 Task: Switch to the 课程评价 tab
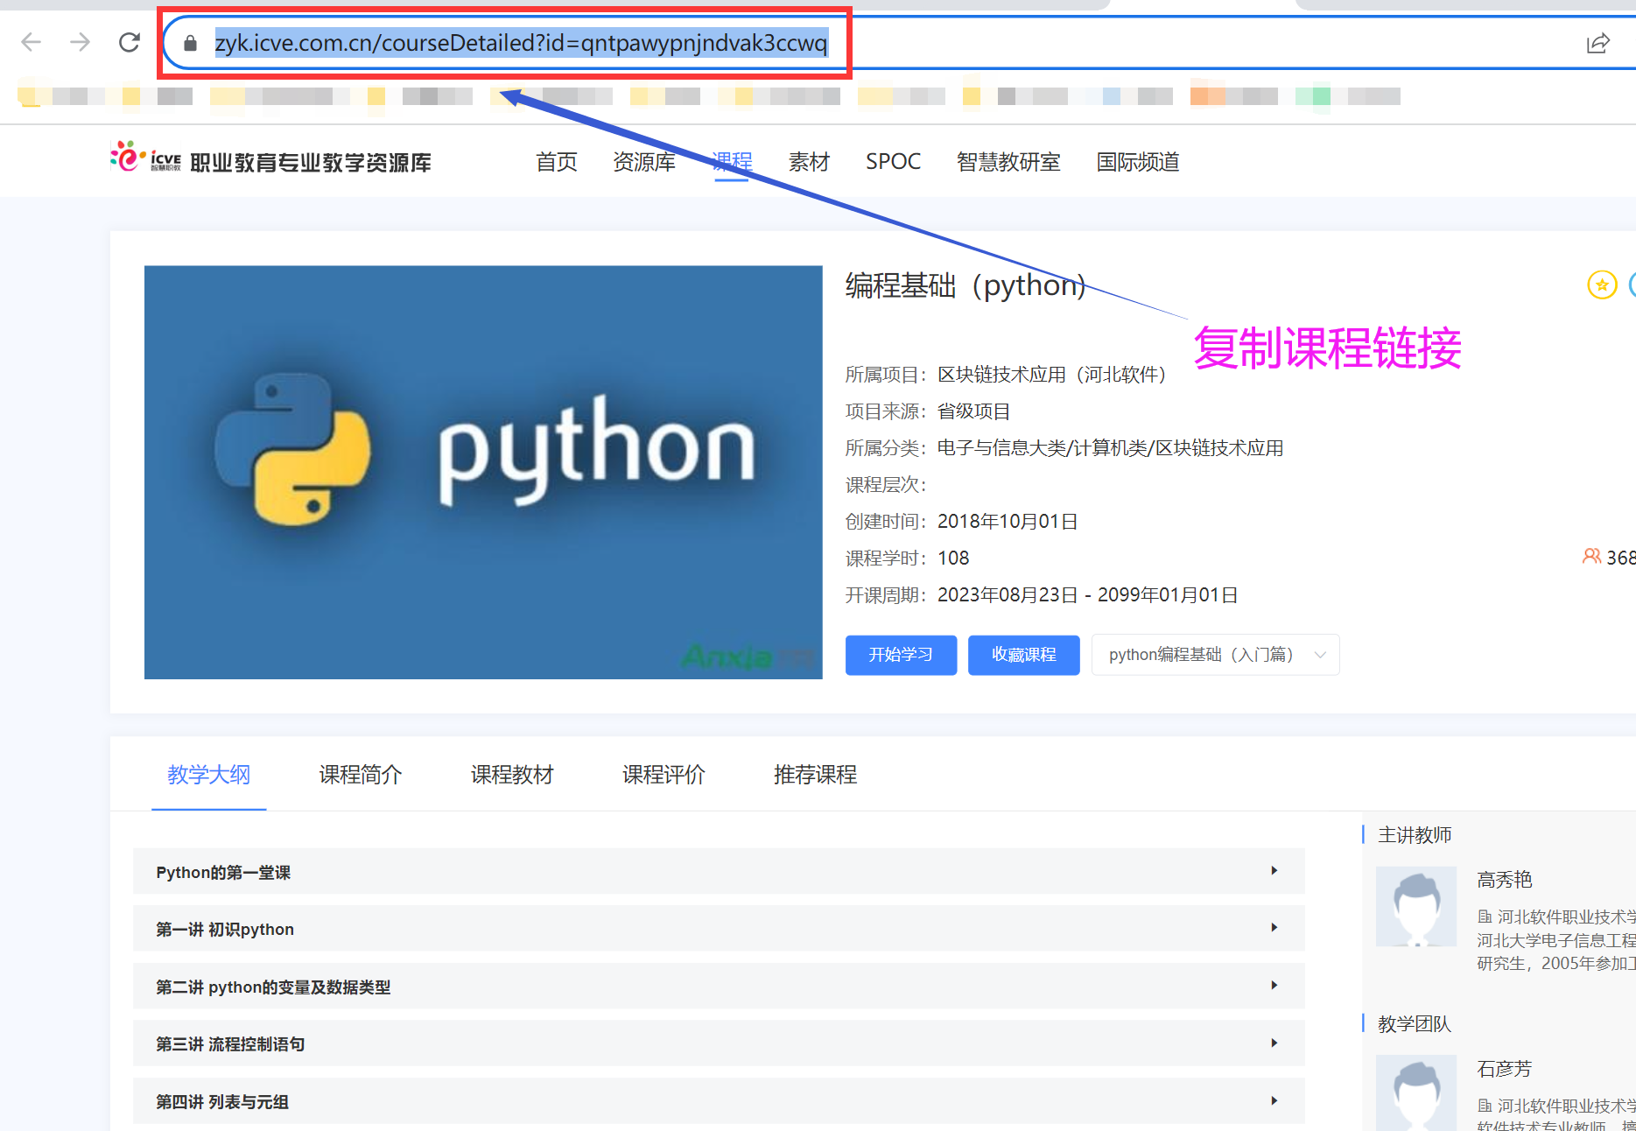(664, 775)
